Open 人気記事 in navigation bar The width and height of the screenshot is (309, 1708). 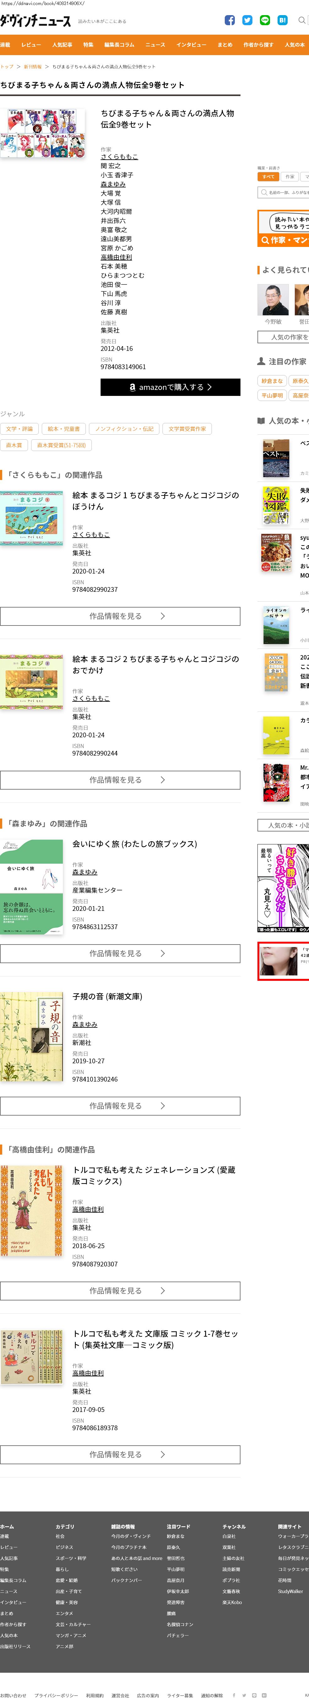click(x=62, y=44)
